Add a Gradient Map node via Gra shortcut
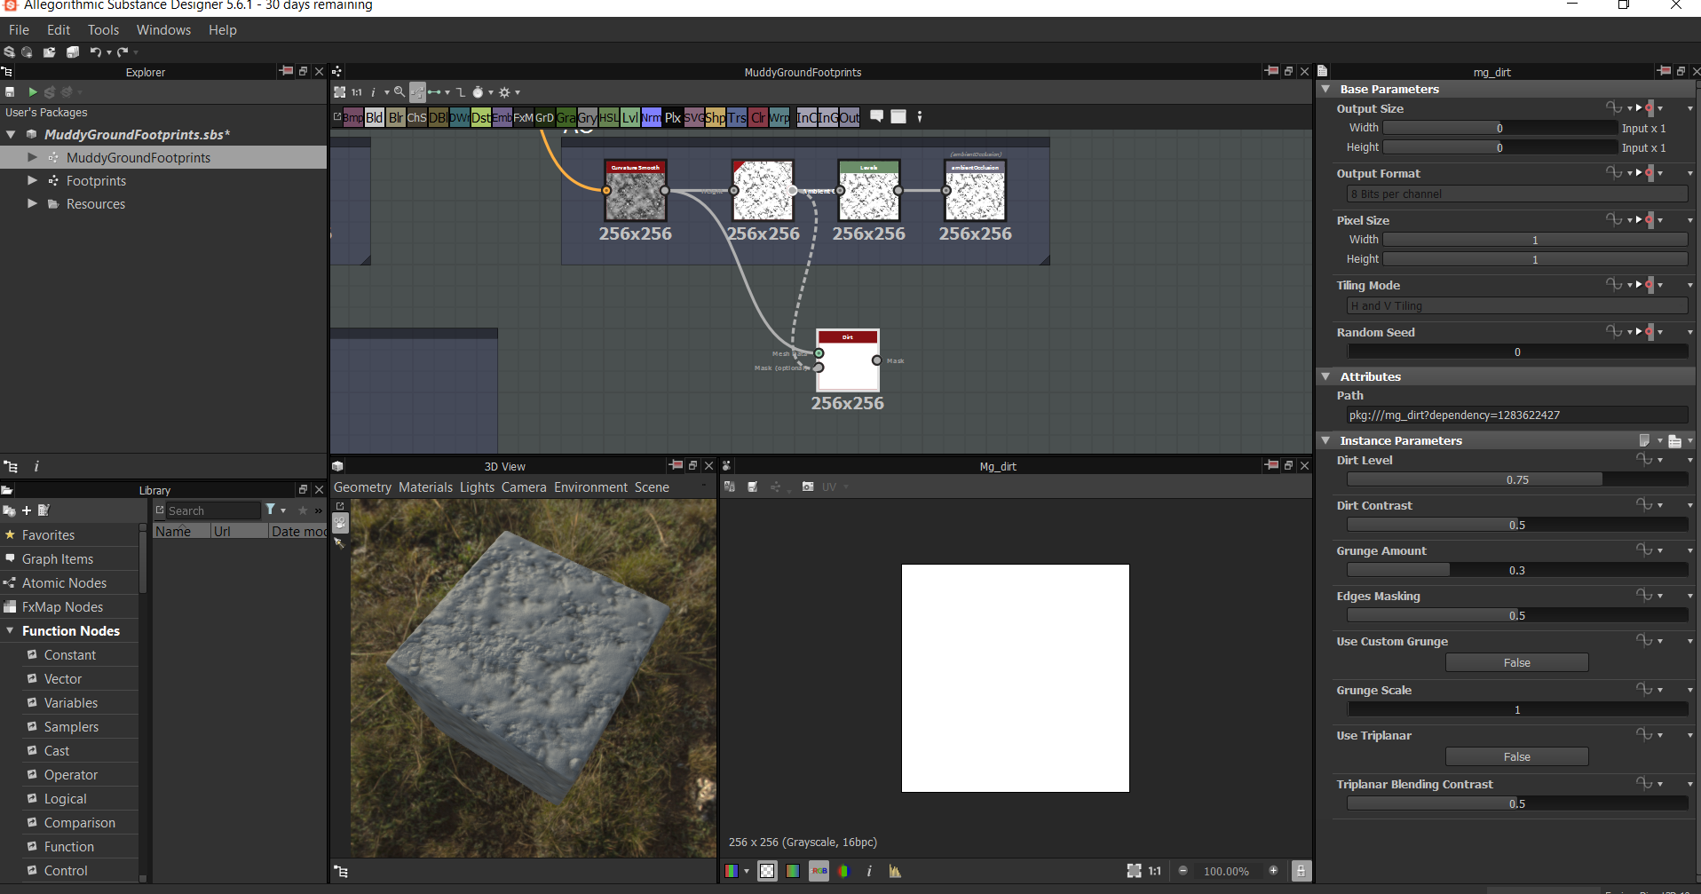This screenshot has height=894, width=1701. (566, 117)
